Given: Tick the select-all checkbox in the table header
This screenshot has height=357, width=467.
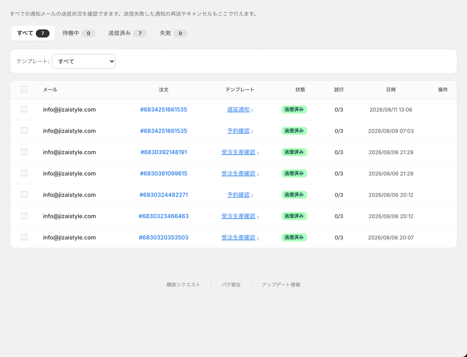Looking at the screenshot, I should pos(24,89).
